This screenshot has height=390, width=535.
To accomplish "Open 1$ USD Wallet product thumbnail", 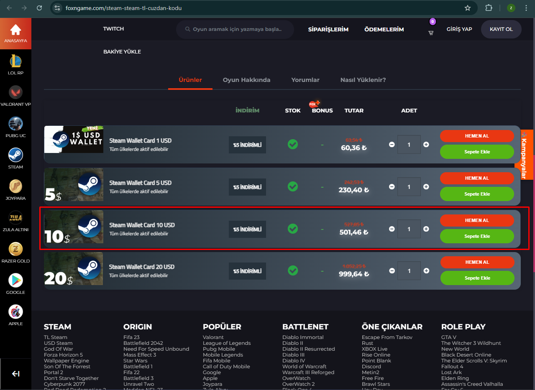I will [x=74, y=139].
